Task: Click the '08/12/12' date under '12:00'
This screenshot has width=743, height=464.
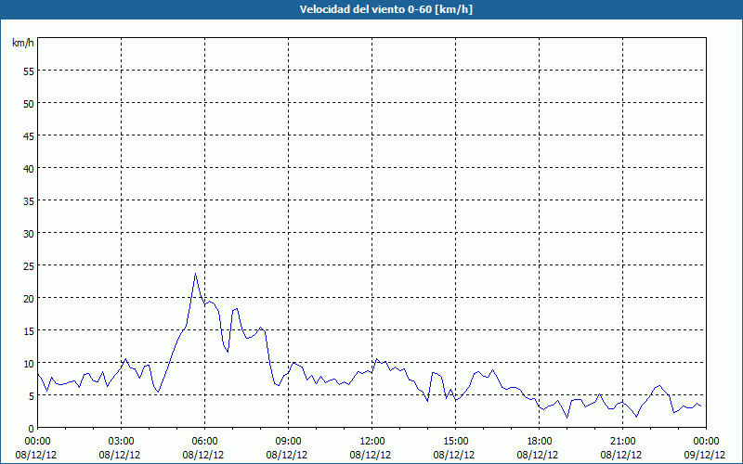Action: point(371,455)
